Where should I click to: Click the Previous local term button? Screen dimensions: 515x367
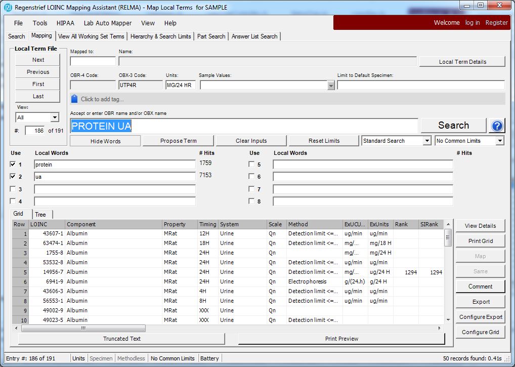38,72
